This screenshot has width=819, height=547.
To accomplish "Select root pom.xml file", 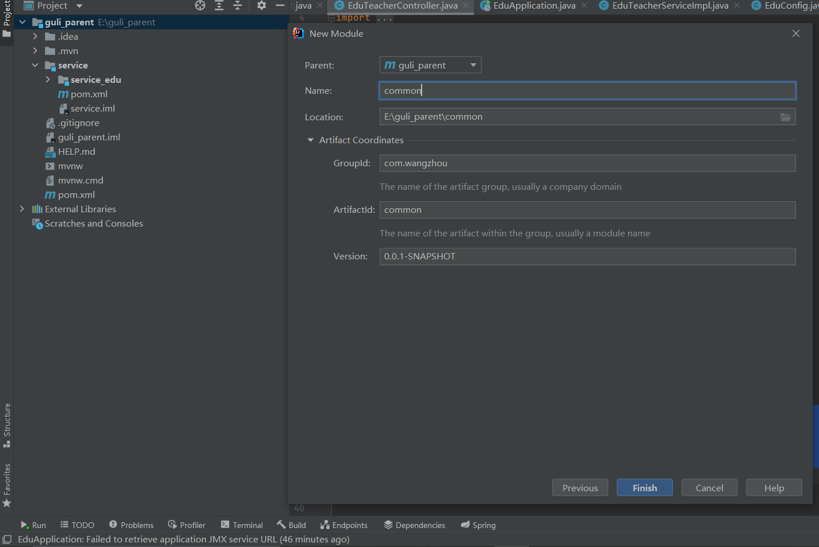I will (70, 194).
